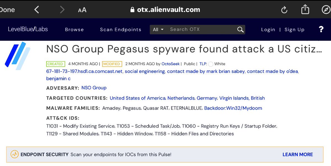
Task: Open the text size AA control
Action: [x=82, y=10]
